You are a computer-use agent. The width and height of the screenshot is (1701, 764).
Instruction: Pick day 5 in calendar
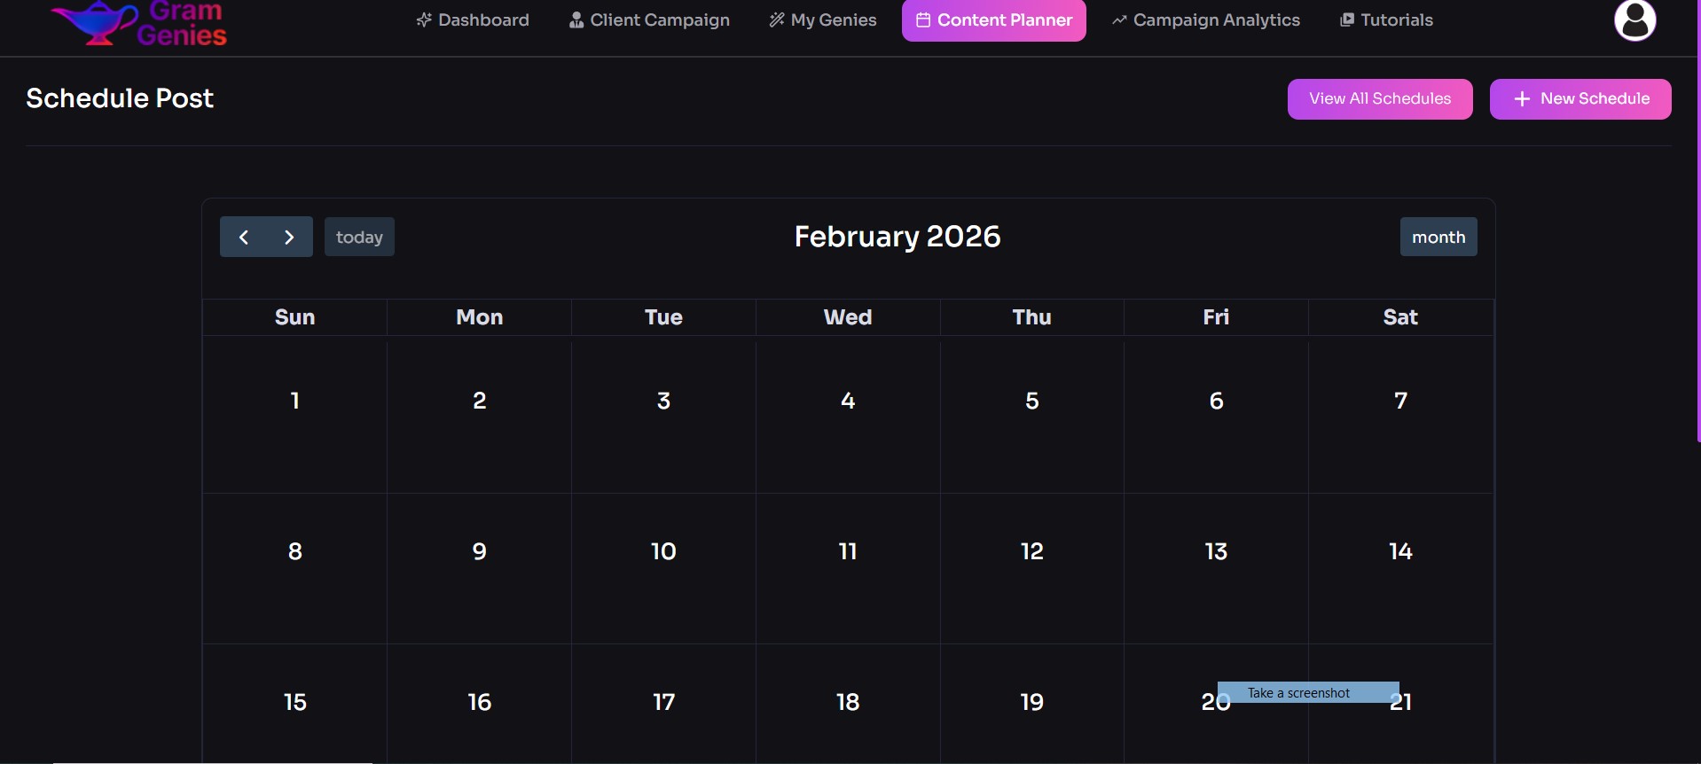coord(1032,415)
